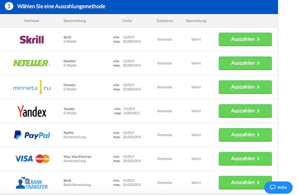298x195 pixels.
Task: Select the 'PayPal Kartenzahlung' description text
Action: coord(74,135)
